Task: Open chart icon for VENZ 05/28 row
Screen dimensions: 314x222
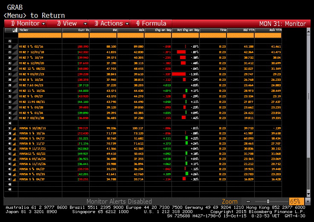Action: tap(15, 108)
